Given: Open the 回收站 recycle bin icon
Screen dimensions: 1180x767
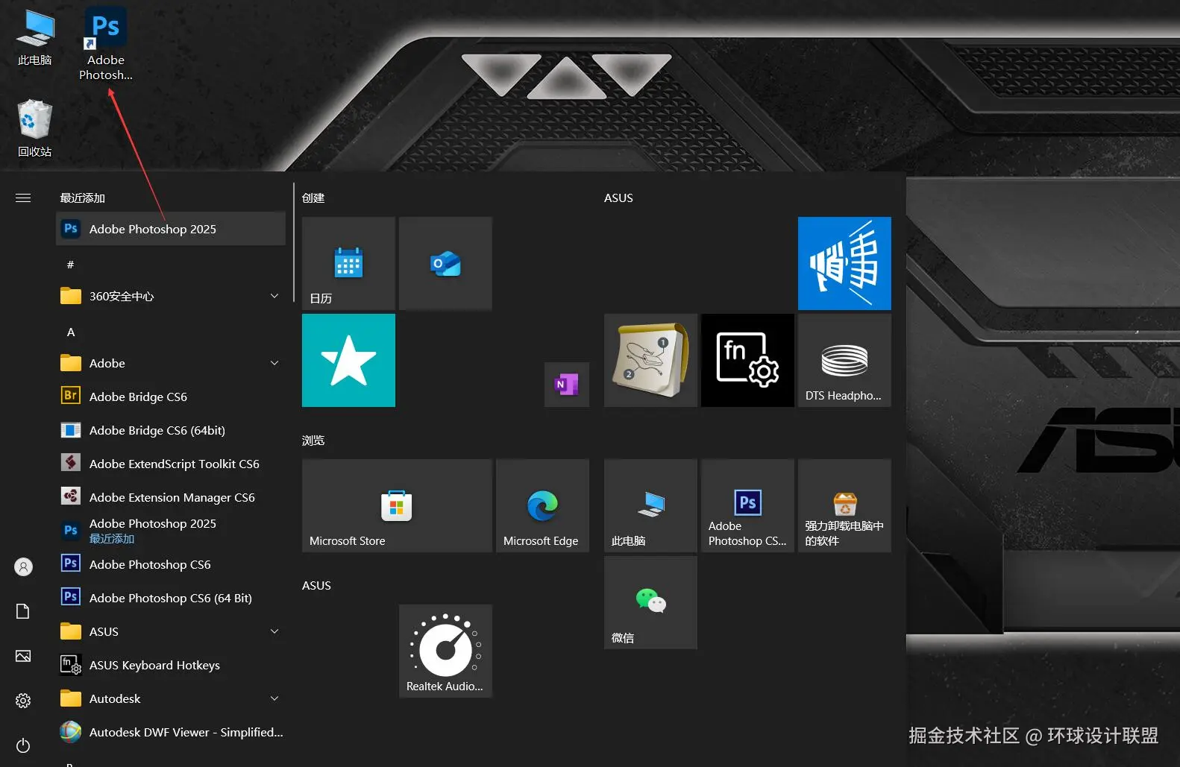Looking at the screenshot, I should [34, 128].
